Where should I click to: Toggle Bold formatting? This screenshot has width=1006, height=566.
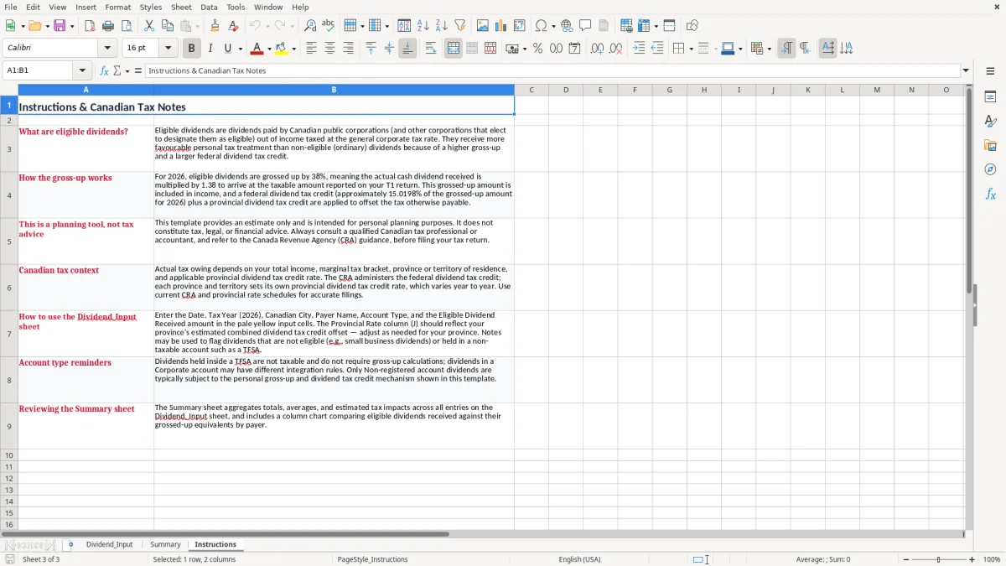191,49
